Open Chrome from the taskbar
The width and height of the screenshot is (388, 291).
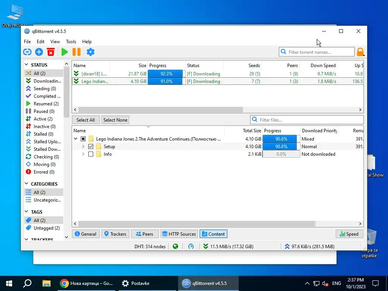[86, 283]
